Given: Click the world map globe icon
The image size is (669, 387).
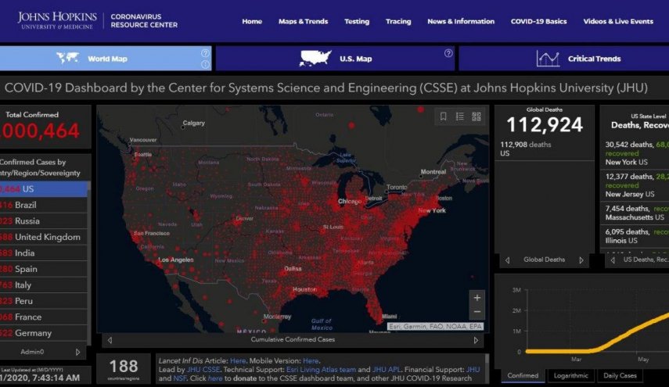Looking at the screenshot, I should pos(67,58).
